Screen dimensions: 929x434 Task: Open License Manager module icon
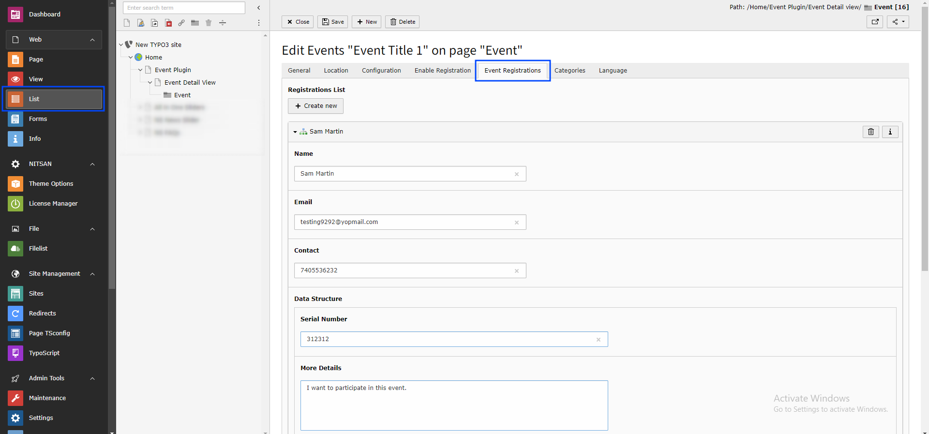(15, 204)
